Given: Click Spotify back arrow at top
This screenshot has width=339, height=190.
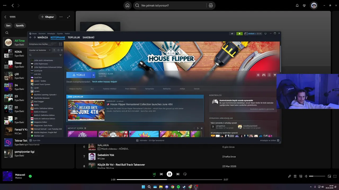Looking at the screenshot, I should pyautogui.click(x=12, y=6).
